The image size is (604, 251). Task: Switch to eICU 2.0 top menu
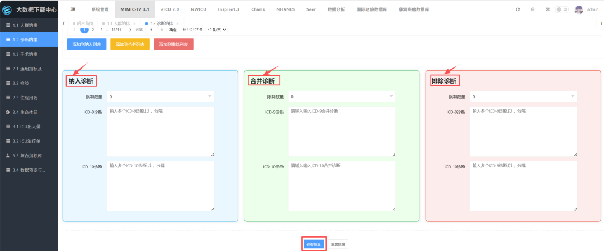[x=170, y=9]
